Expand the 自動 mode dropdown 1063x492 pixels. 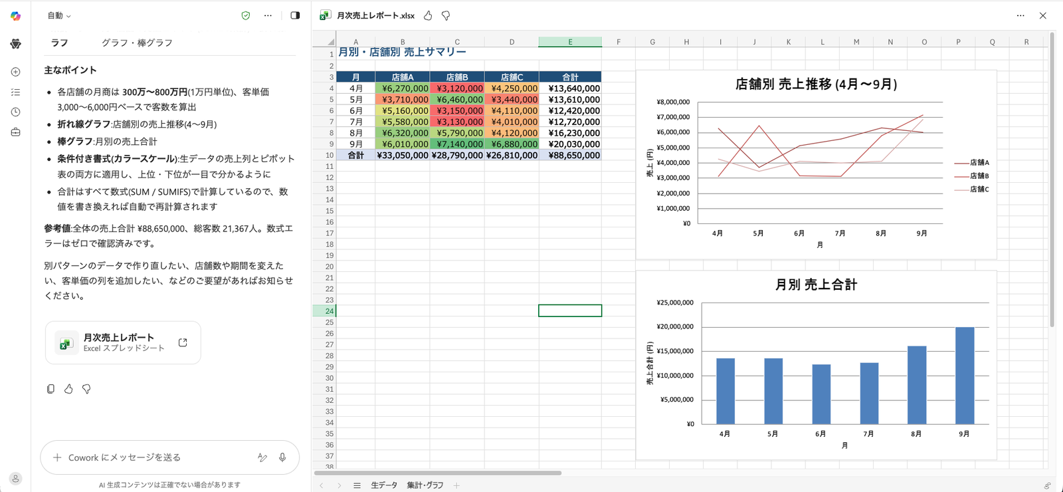[x=58, y=15]
